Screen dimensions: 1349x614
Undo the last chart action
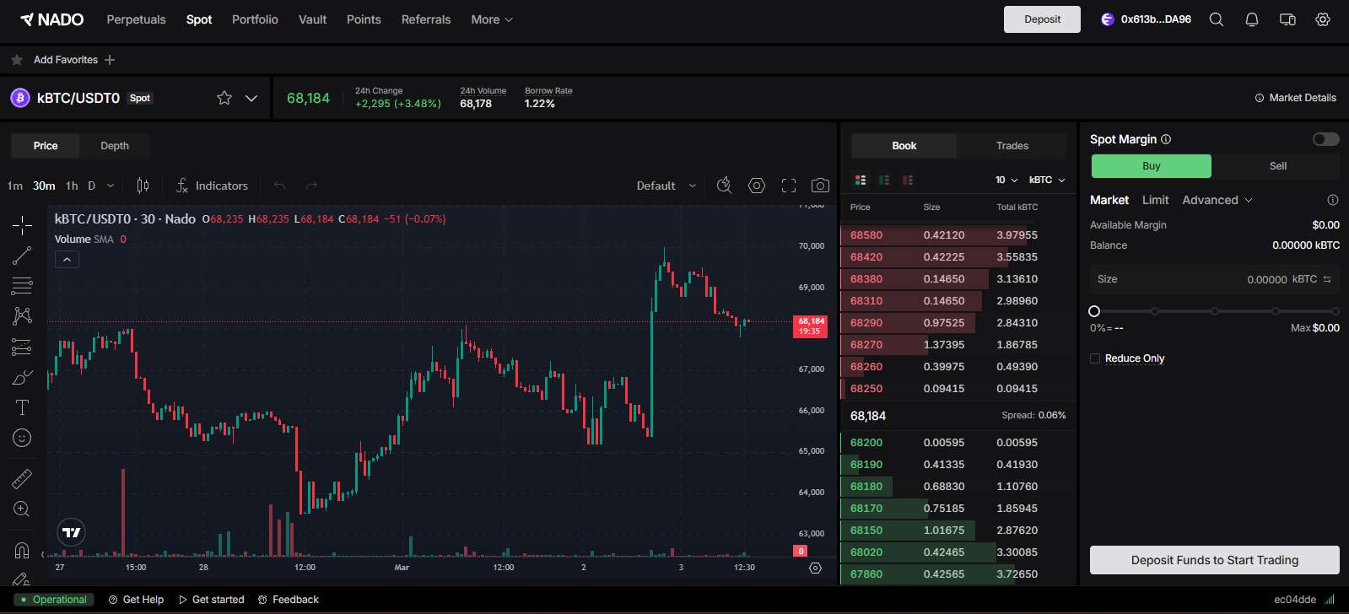coord(280,186)
